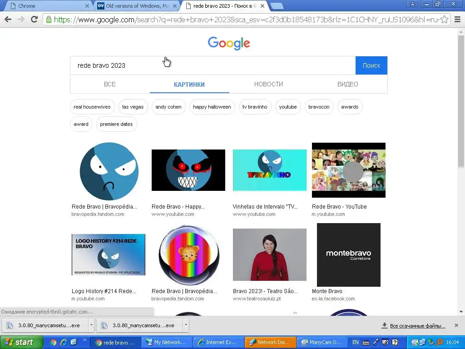Reload the page with the refresh icon

point(35,20)
